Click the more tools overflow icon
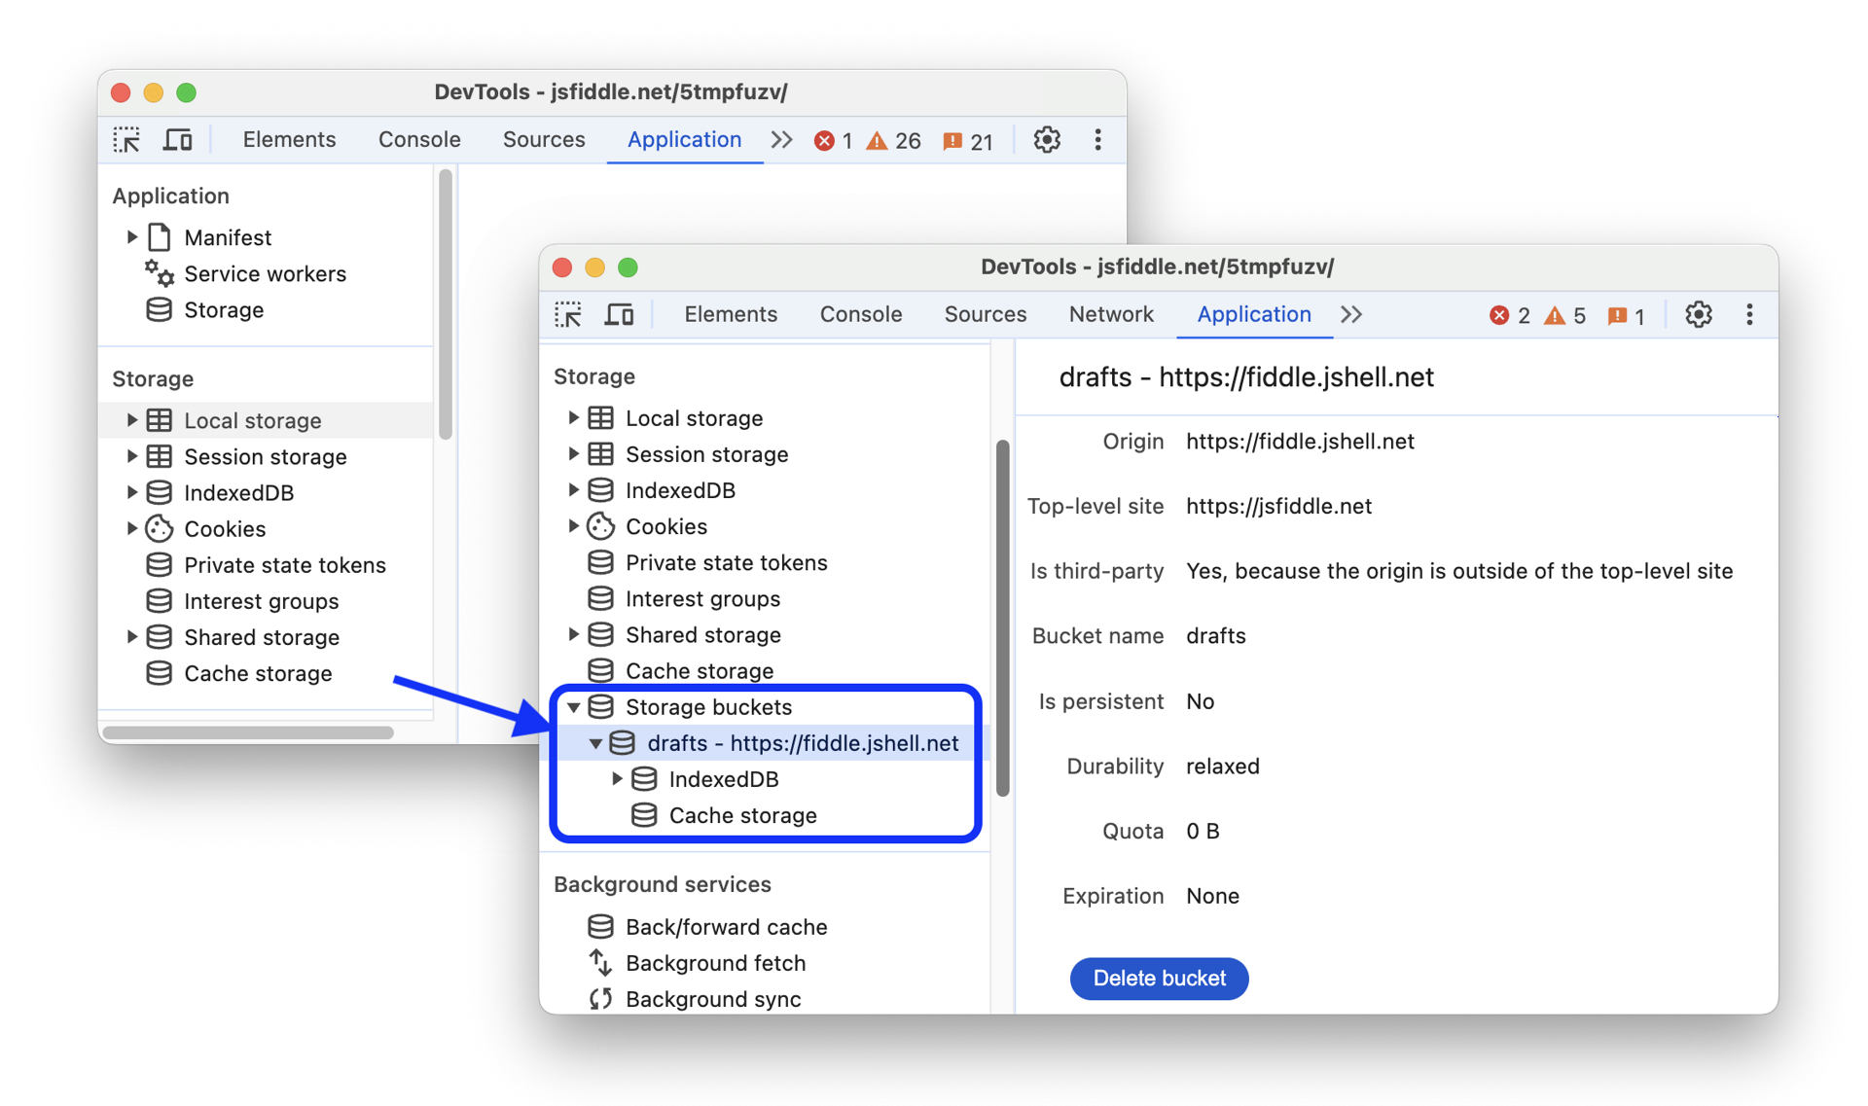 pyautogui.click(x=1354, y=313)
